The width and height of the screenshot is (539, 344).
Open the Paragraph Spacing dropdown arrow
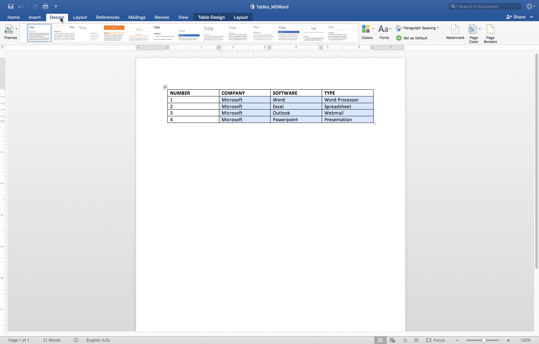tap(438, 28)
